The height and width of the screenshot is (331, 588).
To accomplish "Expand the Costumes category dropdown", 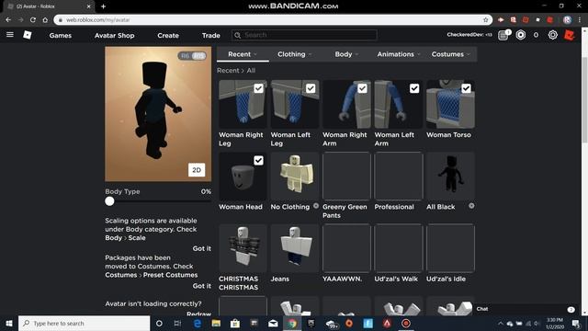I will point(450,54).
